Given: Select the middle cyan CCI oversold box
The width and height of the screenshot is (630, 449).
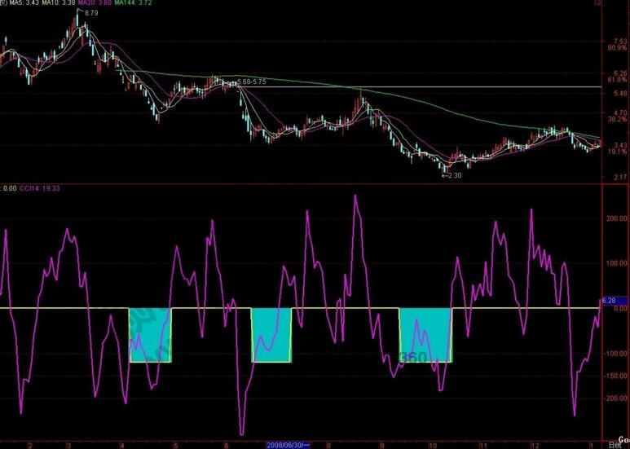Looking at the screenshot, I should pyautogui.click(x=271, y=335).
